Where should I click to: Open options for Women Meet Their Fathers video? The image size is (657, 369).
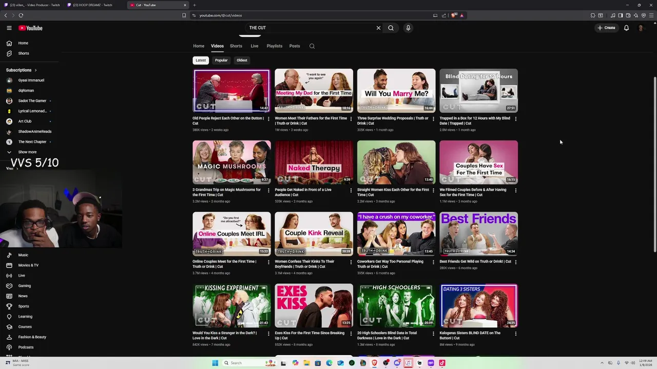point(351,119)
